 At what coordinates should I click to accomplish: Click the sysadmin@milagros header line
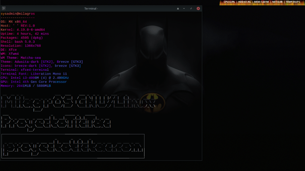coord(18,14)
